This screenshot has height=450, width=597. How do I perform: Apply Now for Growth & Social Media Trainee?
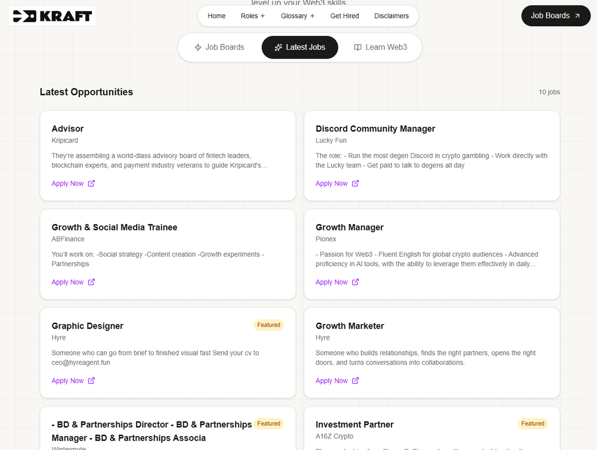click(x=73, y=282)
